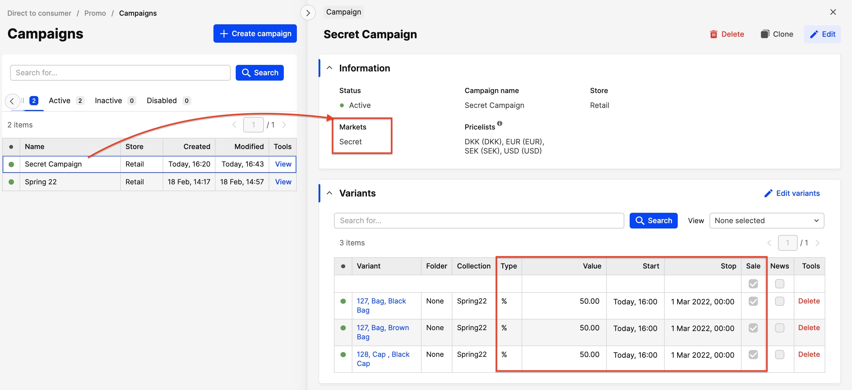
Task: Click the panel expand arrow circle button
Action: (308, 13)
